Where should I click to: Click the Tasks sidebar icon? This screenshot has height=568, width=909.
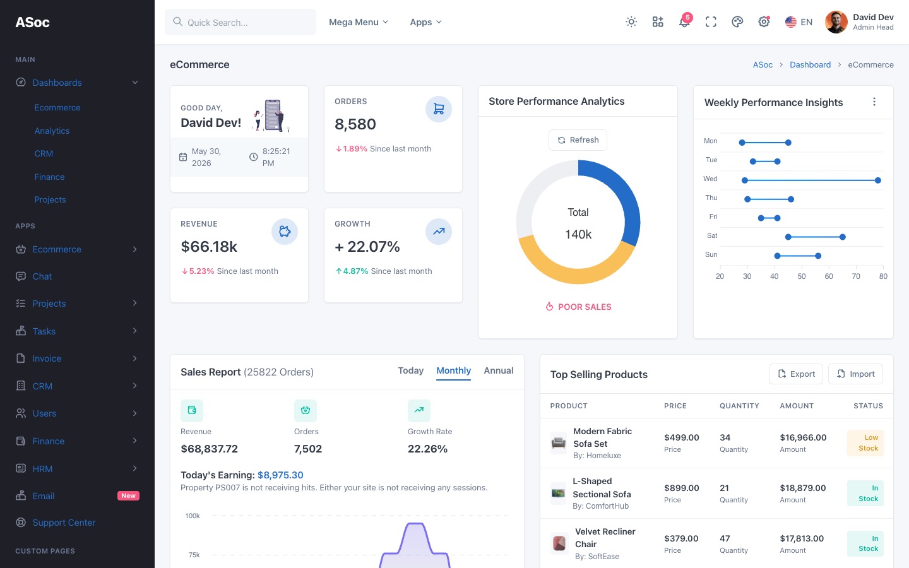[21, 331]
